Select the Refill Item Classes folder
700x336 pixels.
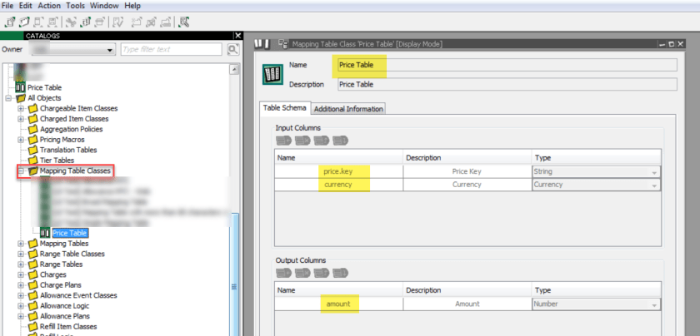point(68,327)
